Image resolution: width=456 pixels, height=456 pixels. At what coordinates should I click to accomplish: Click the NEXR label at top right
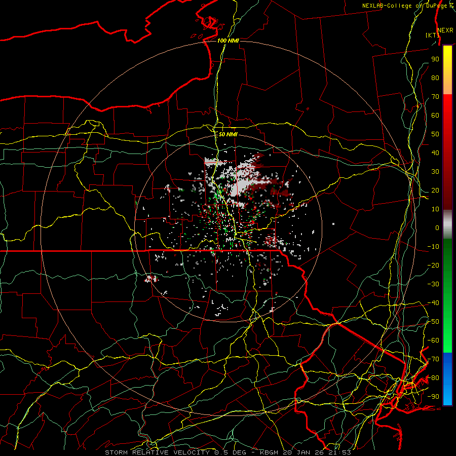[x=445, y=30]
